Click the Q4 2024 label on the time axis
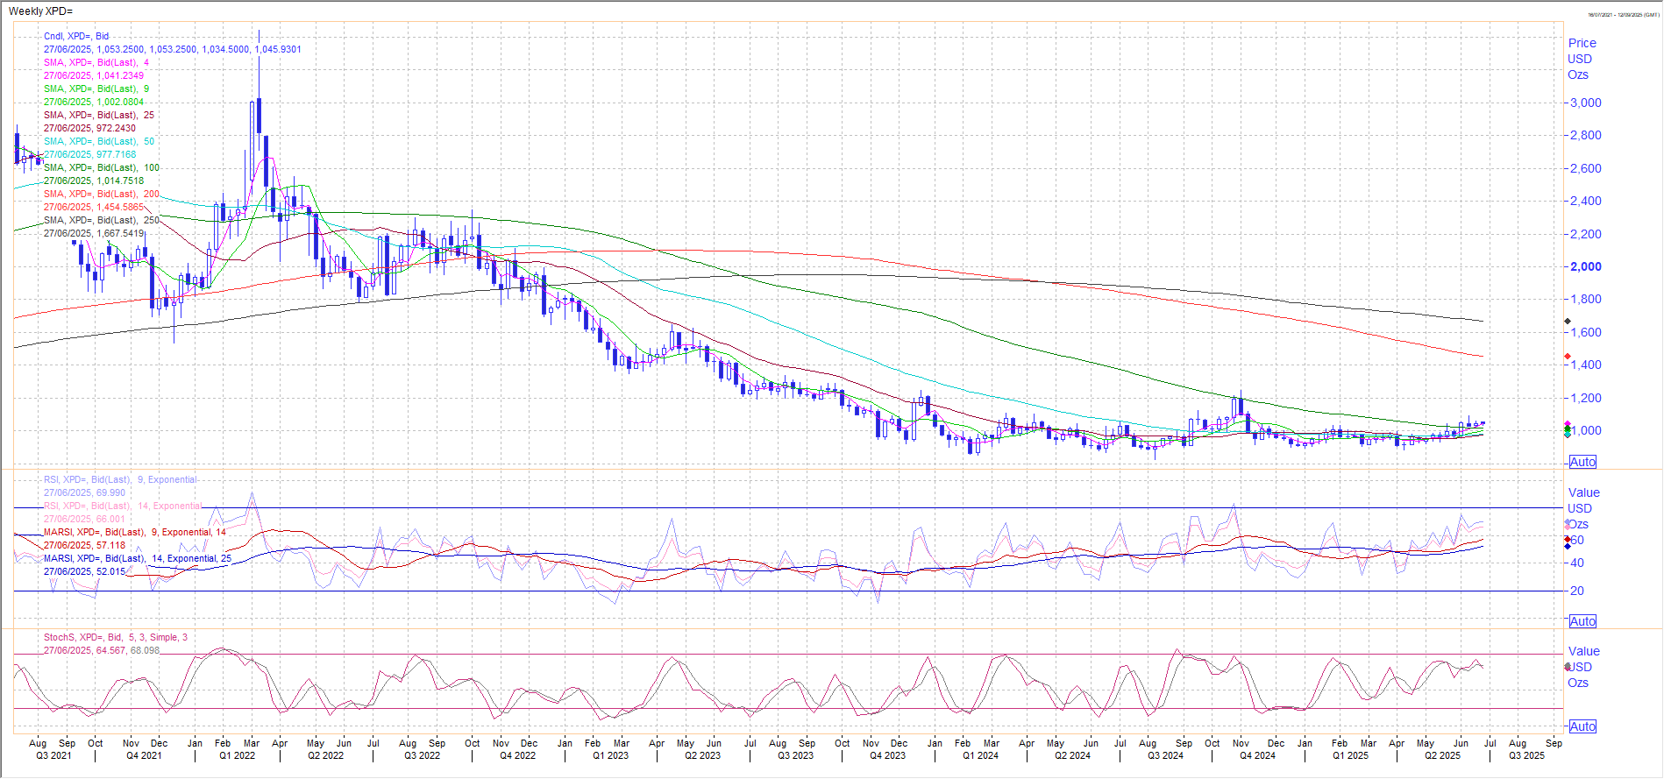 pyautogui.click(x=1258, y=755)
